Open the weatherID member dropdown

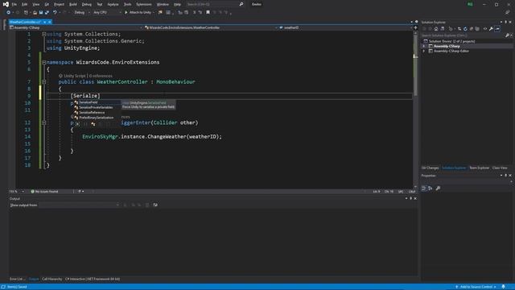click(345, 27)
